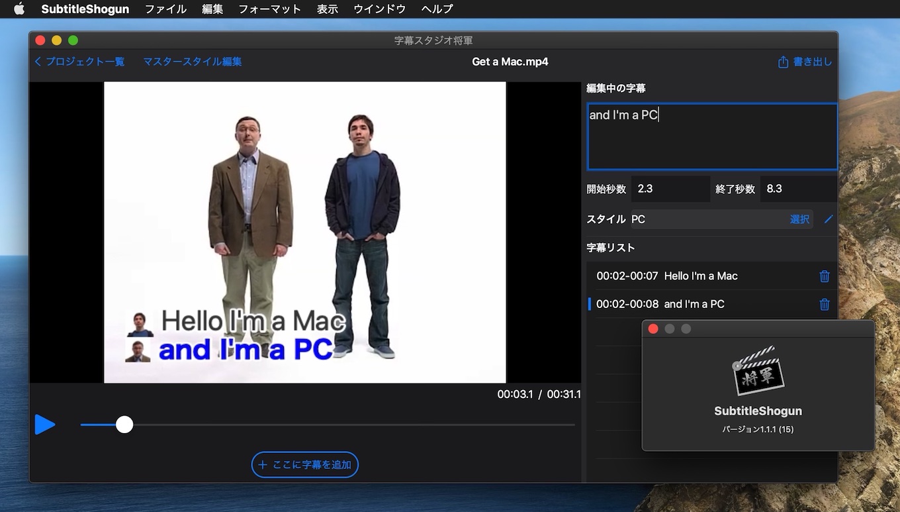The width and height of the screenshot is (900, 512).
Task: Click the SubtitleShogun name in about window
Action: click(x=758, y=411)
